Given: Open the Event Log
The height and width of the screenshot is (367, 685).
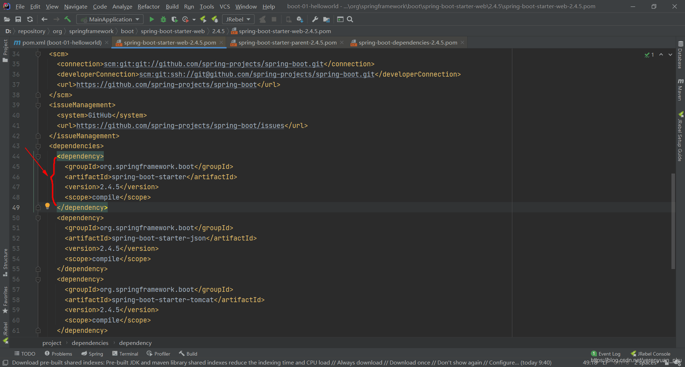Looking at the screenshot, I should click(606, 354).
